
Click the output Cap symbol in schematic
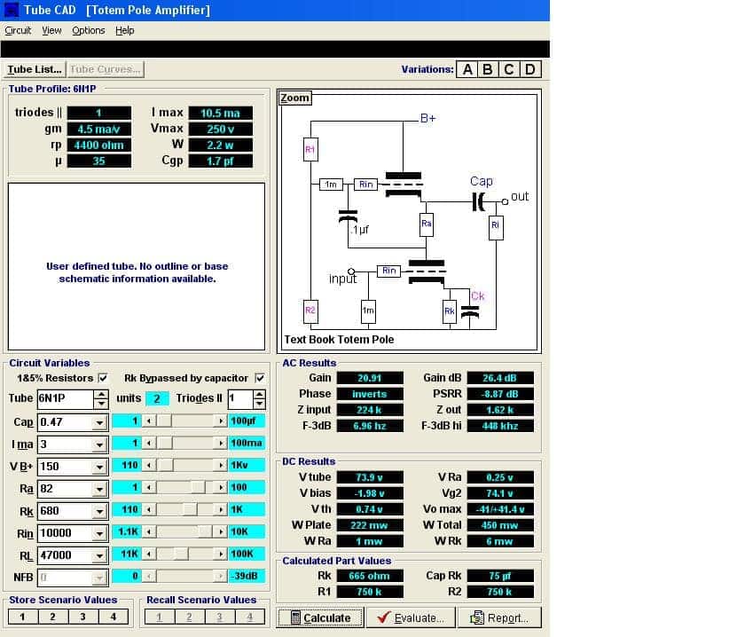pyautogui.click(x=478, y=201)
